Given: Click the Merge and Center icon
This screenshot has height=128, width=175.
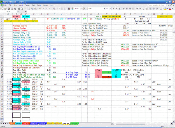Looking at the screenshot, I should pos(133,9).
